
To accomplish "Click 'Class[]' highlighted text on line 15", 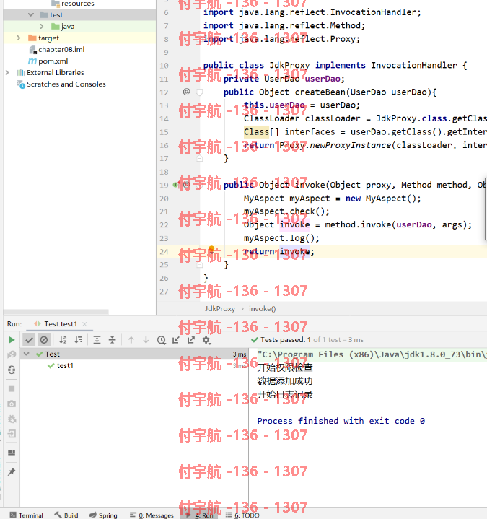I will 261,132.
